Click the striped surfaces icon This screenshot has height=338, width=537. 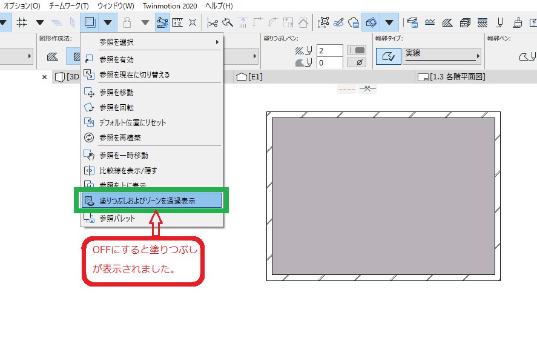coord(482,22)
